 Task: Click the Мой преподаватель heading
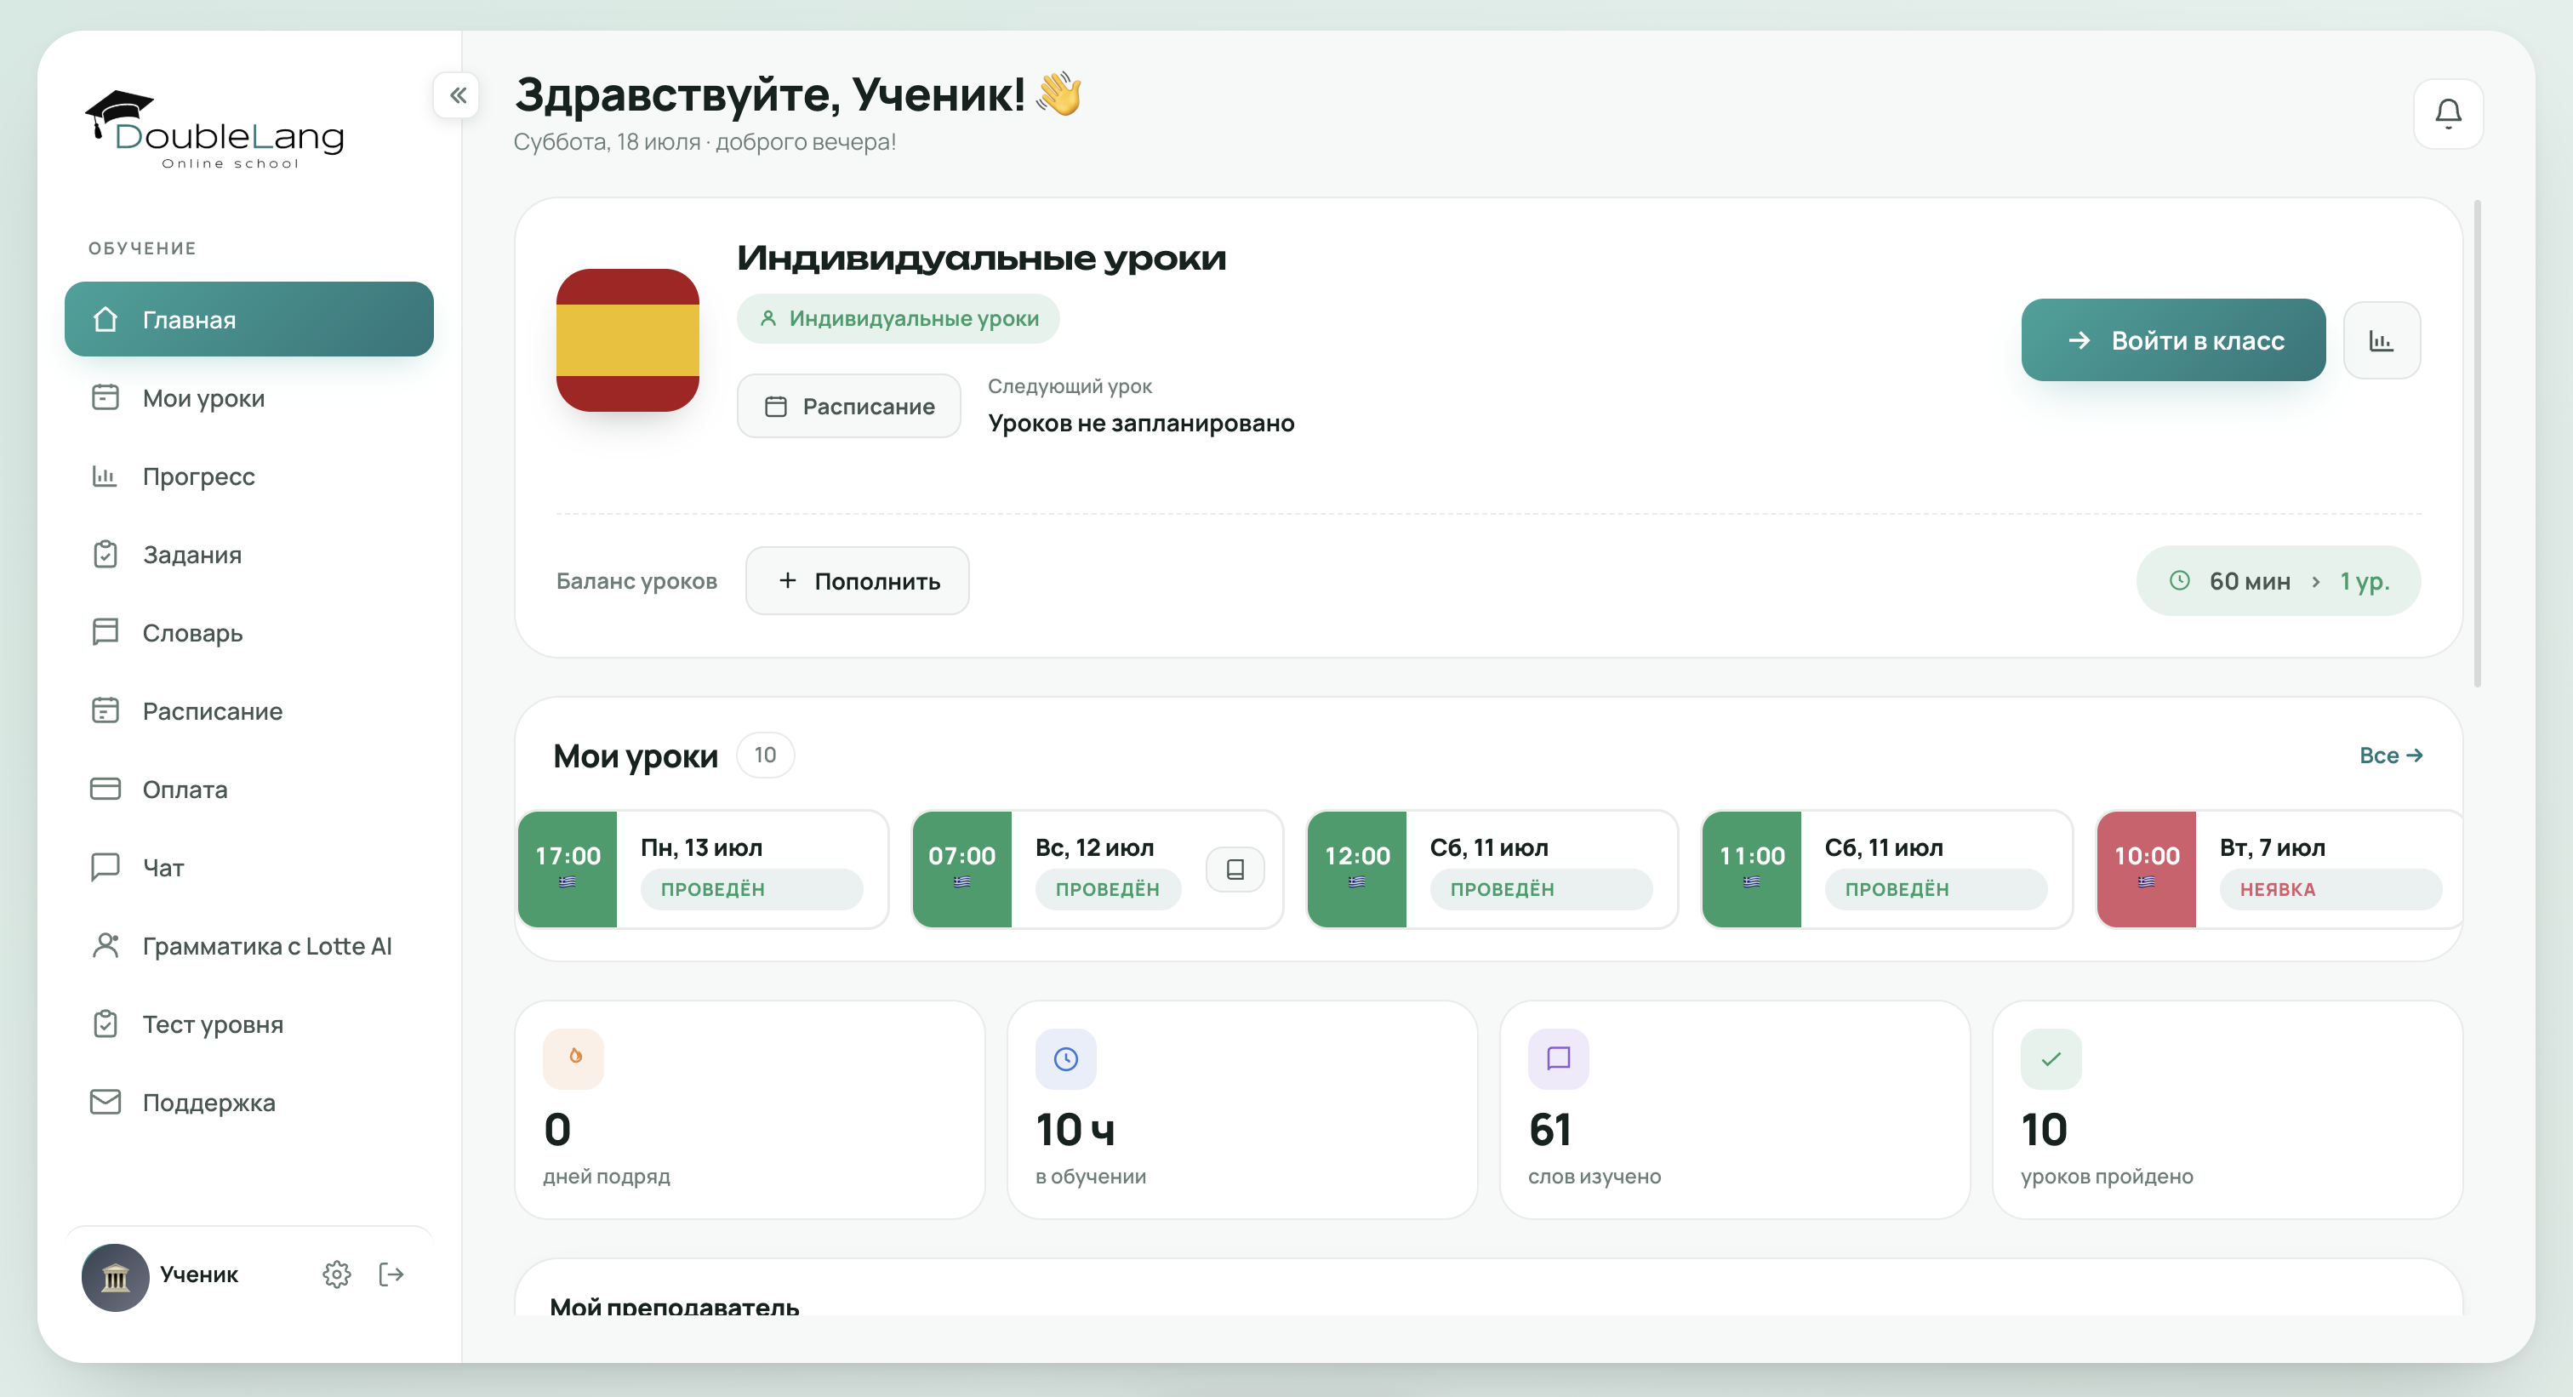point(674,1305)
